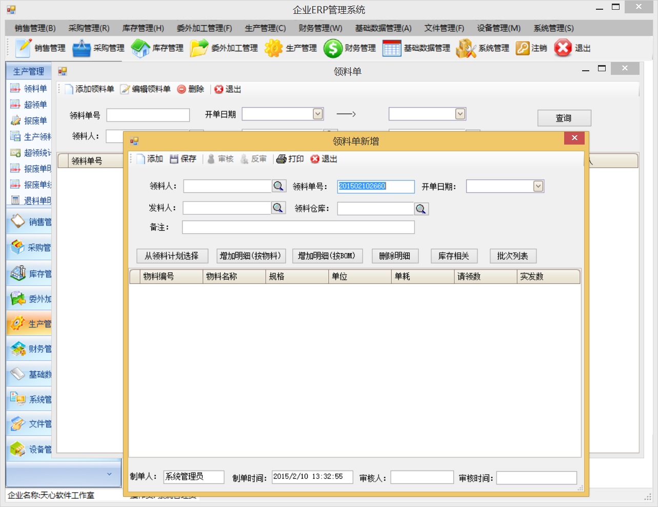Viewport: 658px width, 507px height.
Task: Click the 从领料计划选择 button
Action: pos(172,256)
